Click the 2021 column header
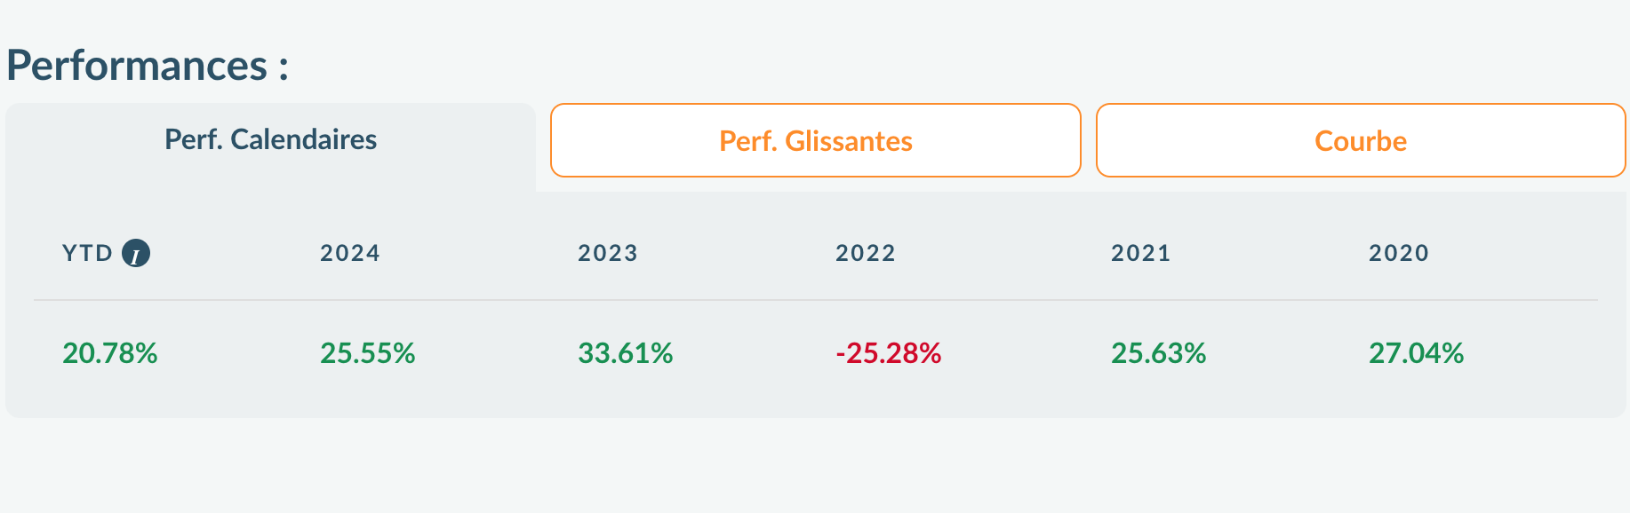 point(1141,254)
